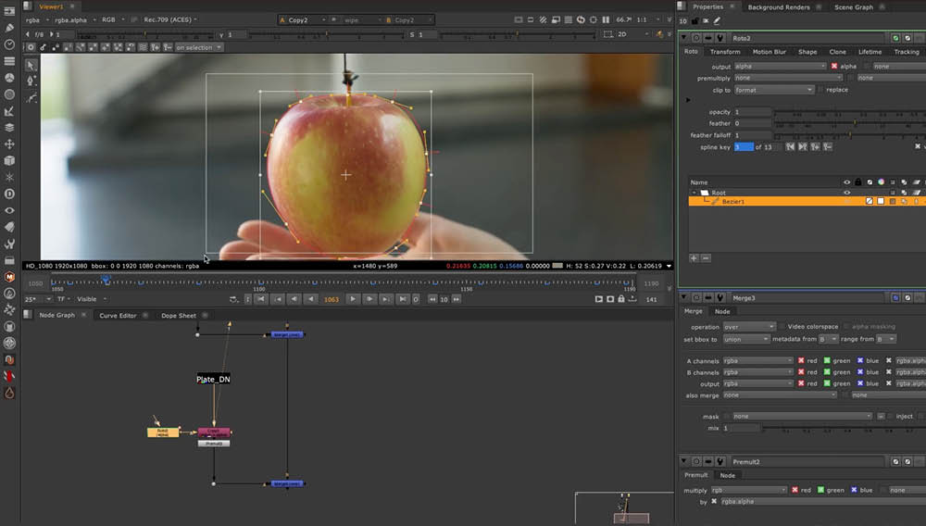Enable the replace checkbox
The height and width of the screenshot is (526, 926).
click(x=820, y=90)
